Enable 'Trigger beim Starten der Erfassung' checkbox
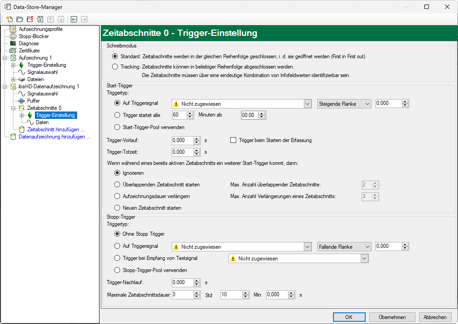The height and width of the screenshot is (324, 458). pyautogui.click(x=233, y=140)
